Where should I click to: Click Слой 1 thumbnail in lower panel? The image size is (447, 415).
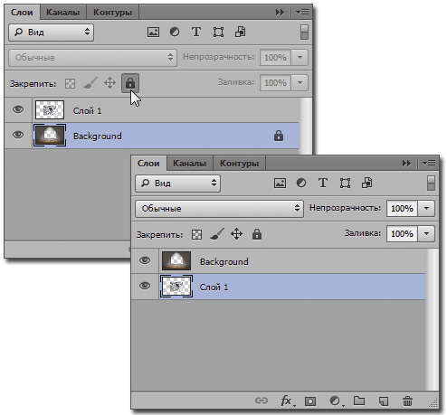point(176,287)
